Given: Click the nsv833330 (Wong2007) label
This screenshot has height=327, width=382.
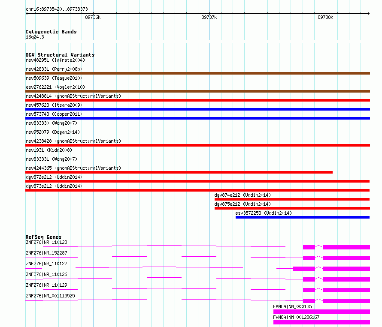Looking at the screenshot, I should (x=52, y=123).
